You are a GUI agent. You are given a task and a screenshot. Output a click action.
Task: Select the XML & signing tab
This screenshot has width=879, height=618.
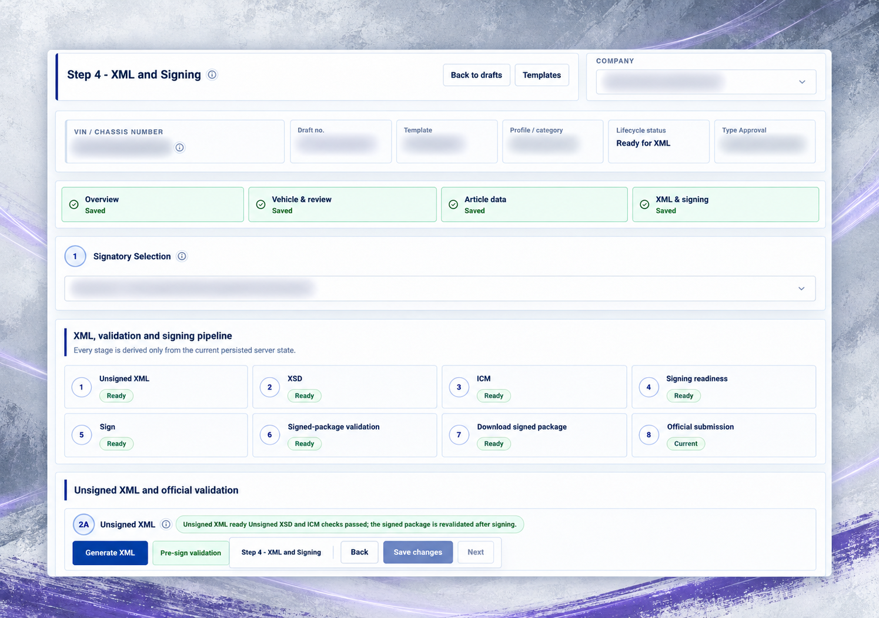726,204
